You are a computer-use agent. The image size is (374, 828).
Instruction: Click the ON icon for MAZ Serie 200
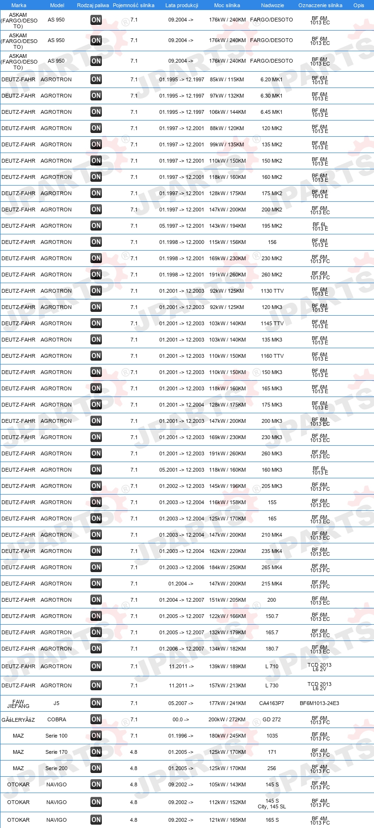tap(96, 768)
